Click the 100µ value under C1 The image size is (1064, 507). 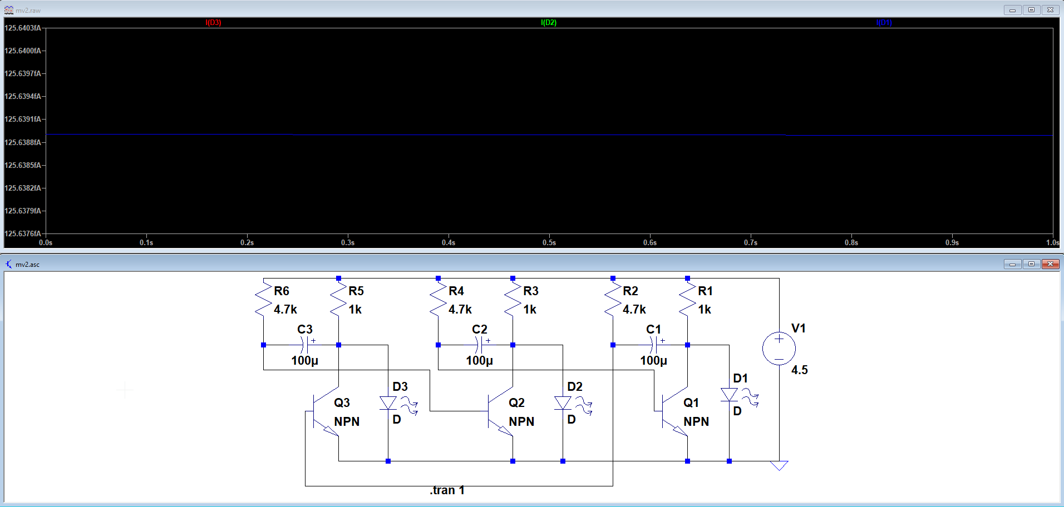coord(654,361)
